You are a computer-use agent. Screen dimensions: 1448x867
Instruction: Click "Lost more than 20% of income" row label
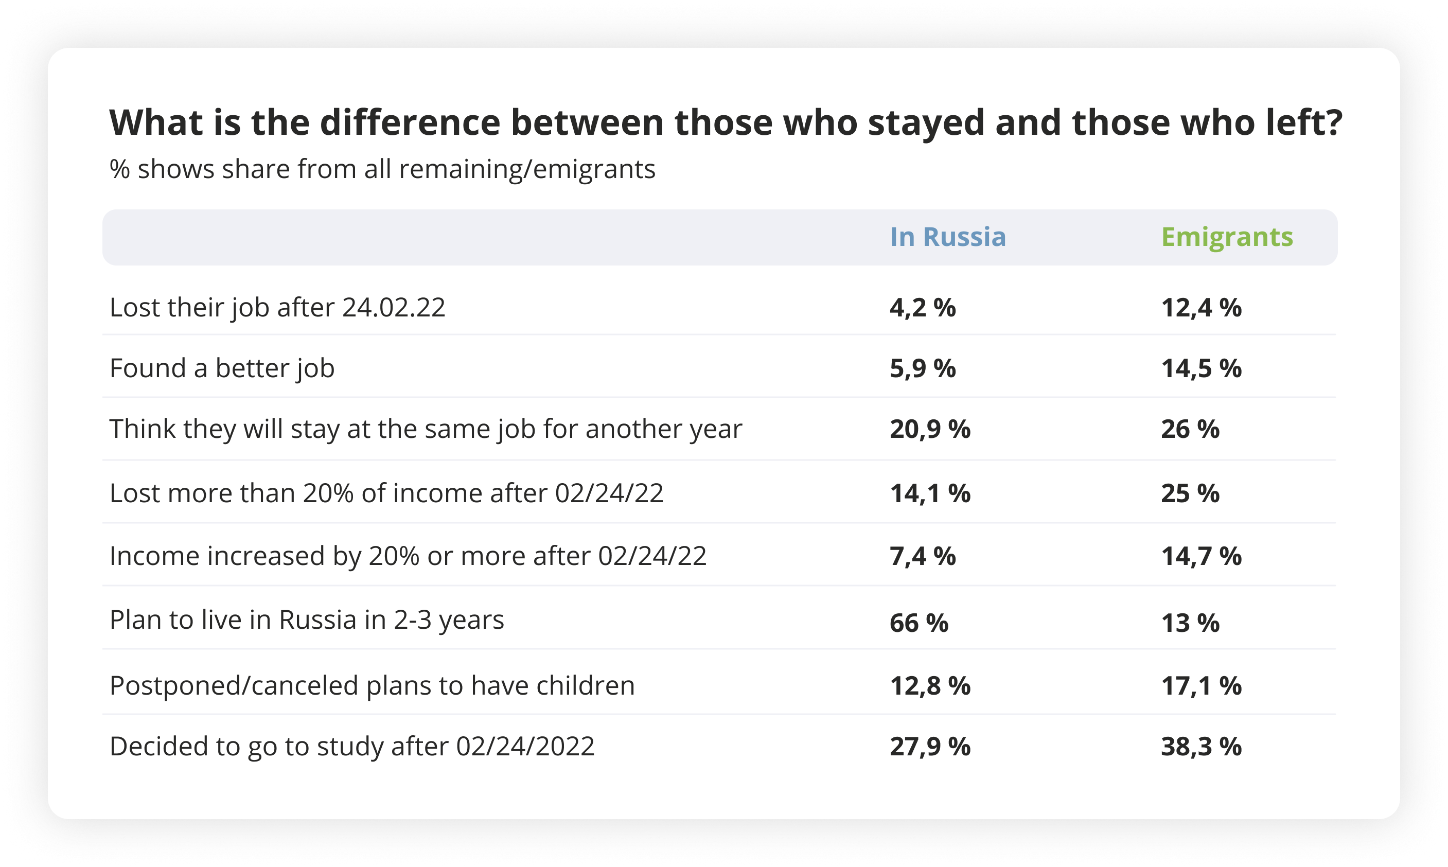386,493
